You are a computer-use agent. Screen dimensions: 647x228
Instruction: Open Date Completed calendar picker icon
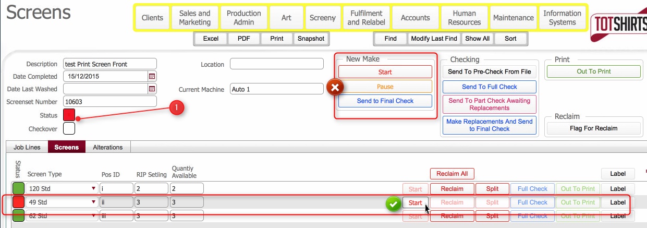click(x=152, y=76)
